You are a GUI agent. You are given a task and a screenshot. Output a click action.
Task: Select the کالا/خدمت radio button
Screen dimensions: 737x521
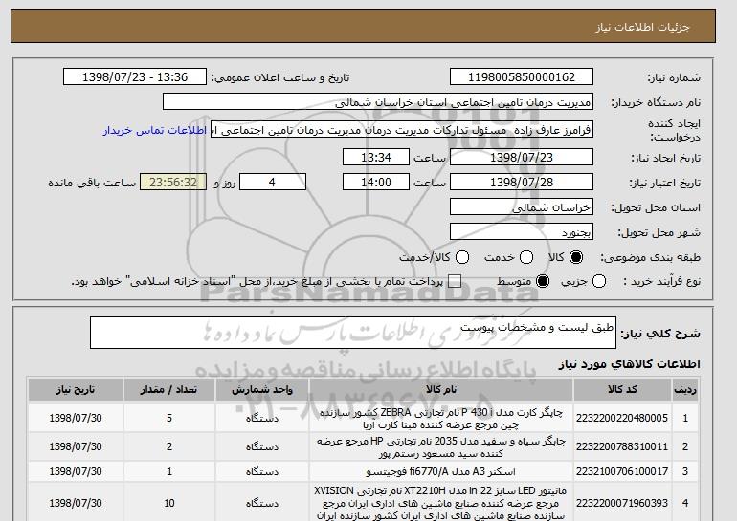pyautogui.click(x=462, y=257)
